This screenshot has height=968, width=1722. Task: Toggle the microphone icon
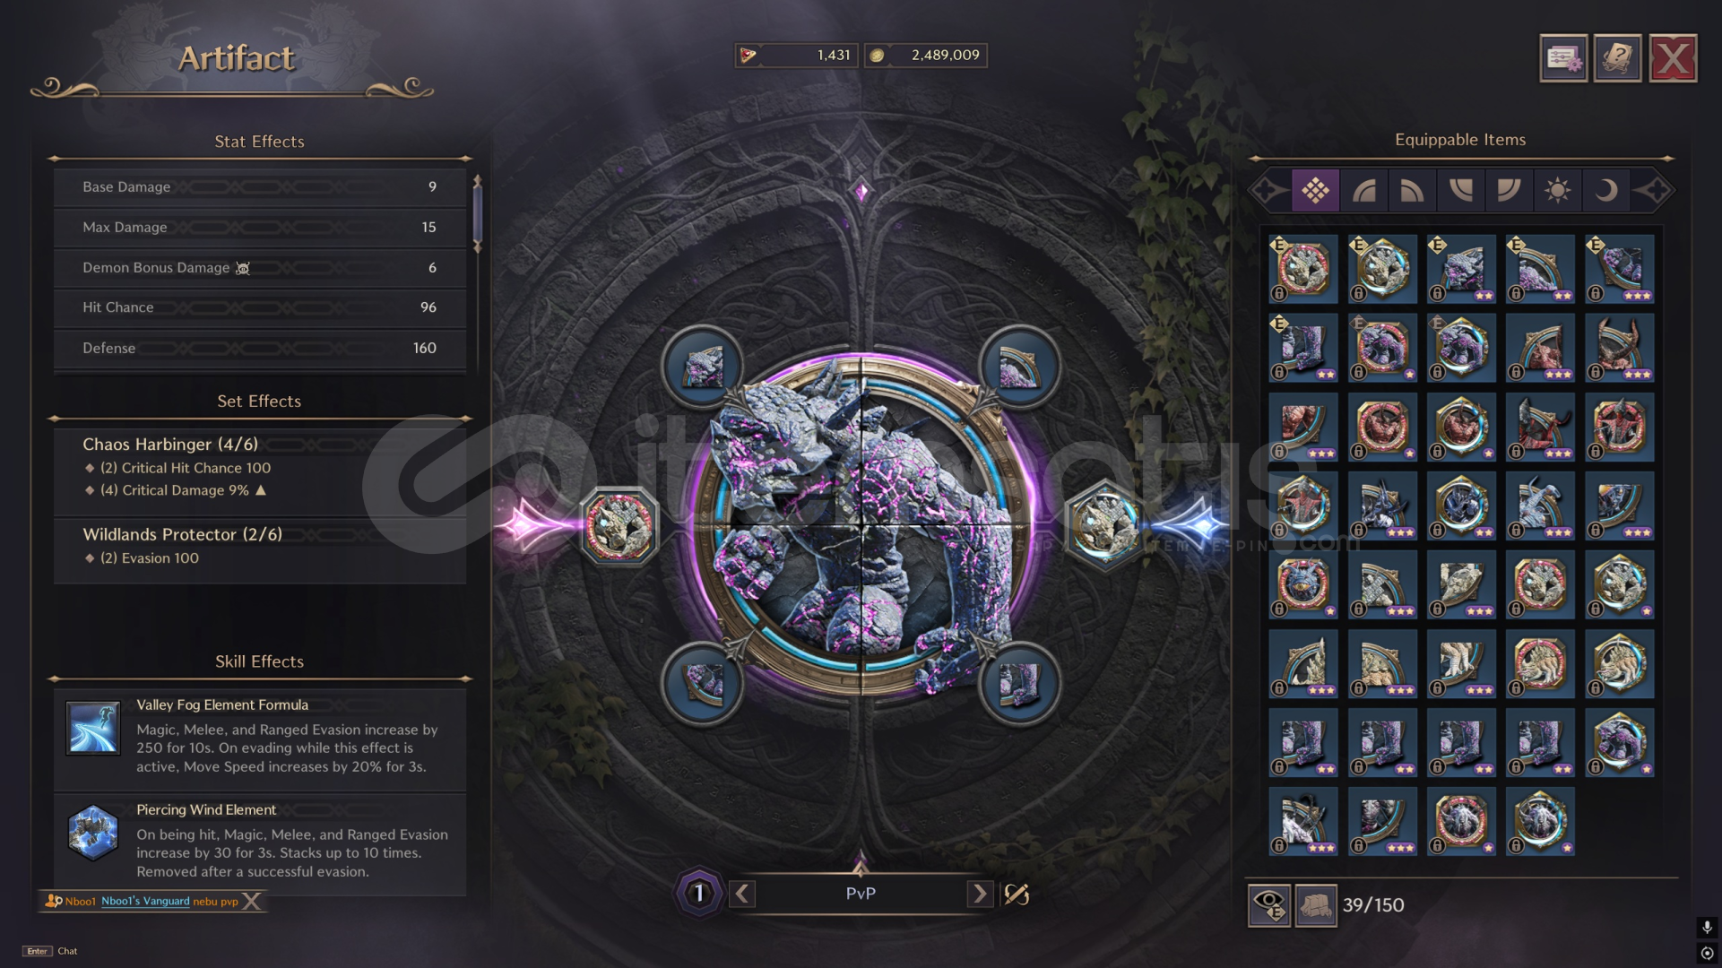point(1707,927)
